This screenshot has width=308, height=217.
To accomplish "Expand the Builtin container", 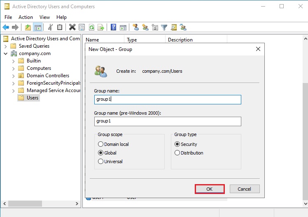I will tap(13, 61).
